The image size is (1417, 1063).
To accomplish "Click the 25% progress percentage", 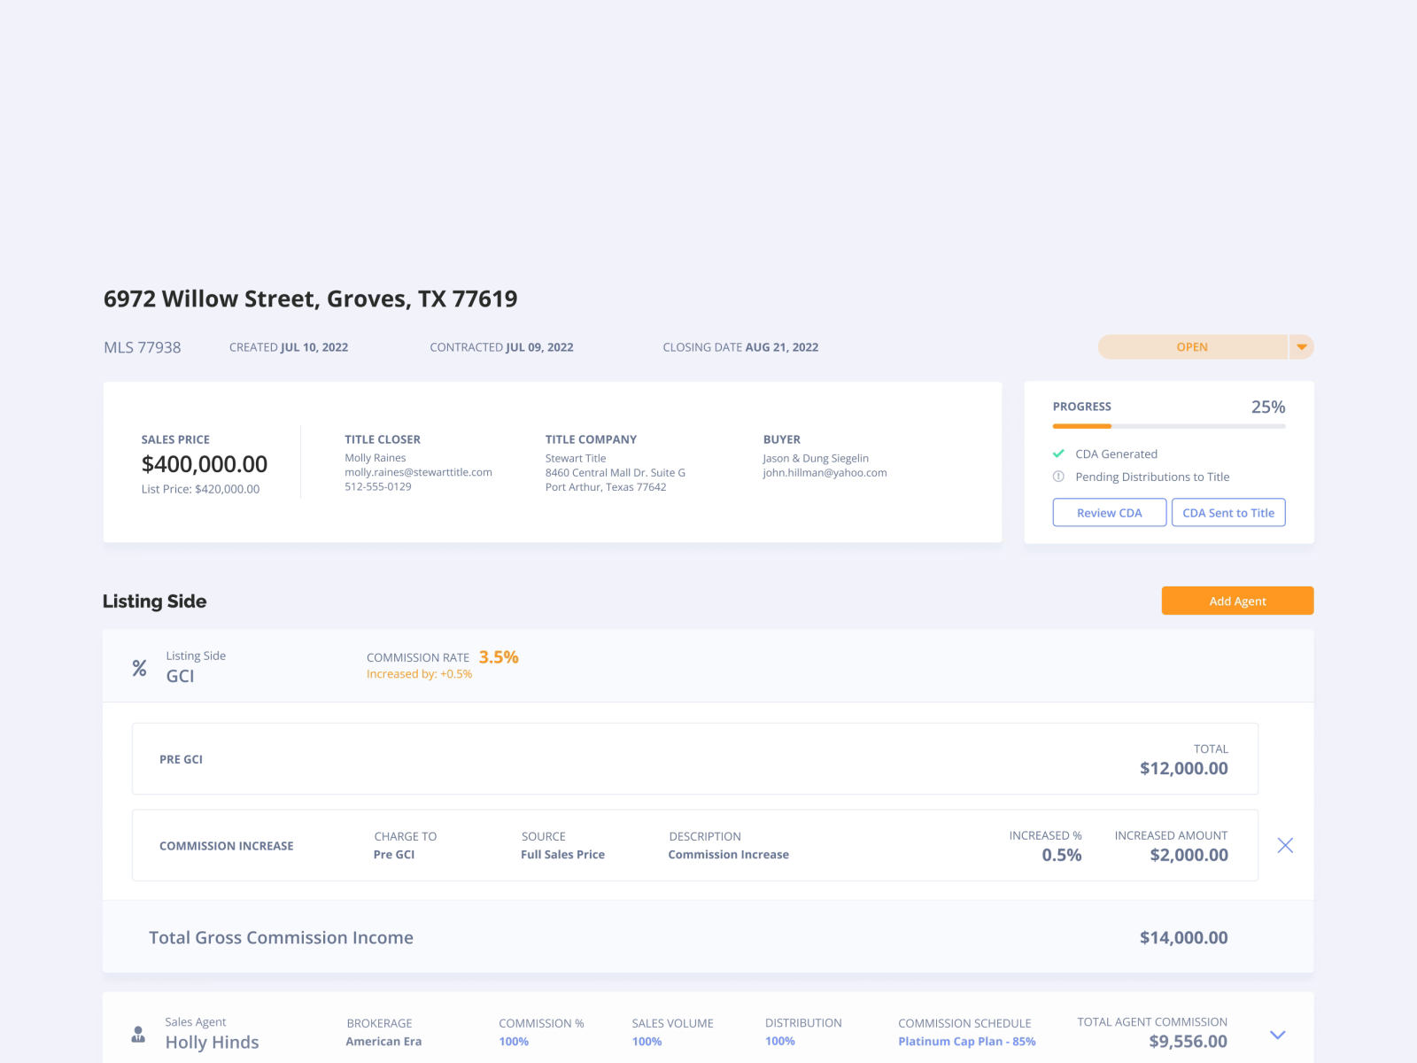I will pyautogui.click(x=1267, y=407).
